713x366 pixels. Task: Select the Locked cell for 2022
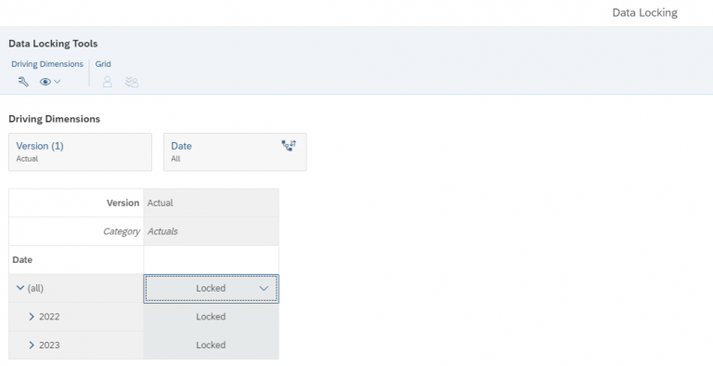point(211,317)
